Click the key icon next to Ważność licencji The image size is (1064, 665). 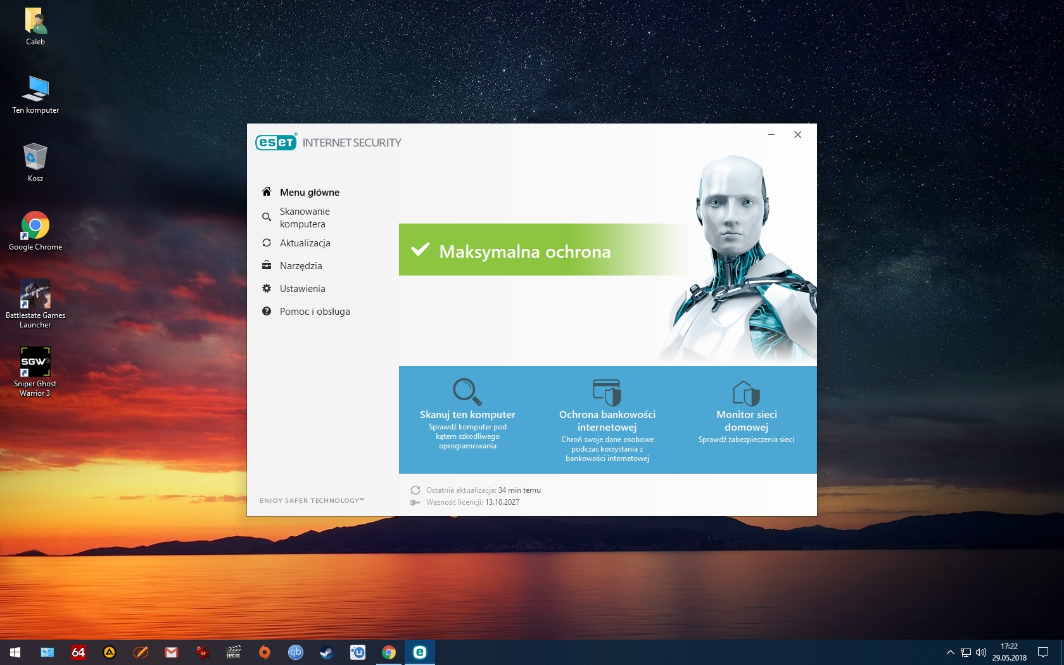click(415, 502)
